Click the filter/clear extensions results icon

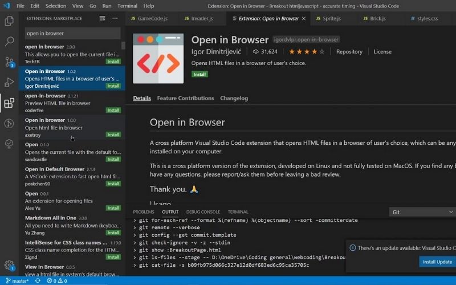(x=102, y=18)
